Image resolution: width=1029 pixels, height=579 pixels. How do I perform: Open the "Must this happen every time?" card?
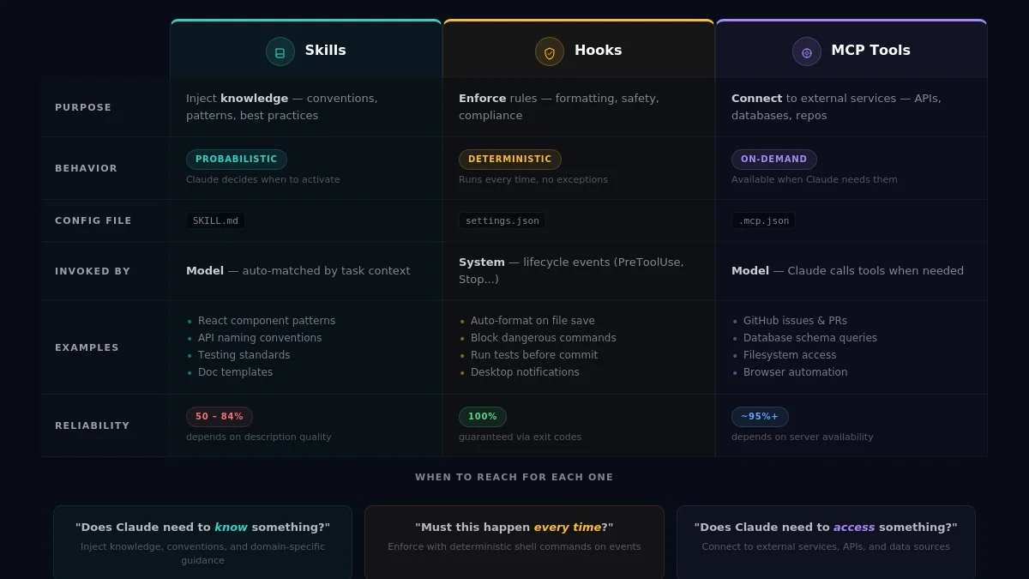point(514,542)
